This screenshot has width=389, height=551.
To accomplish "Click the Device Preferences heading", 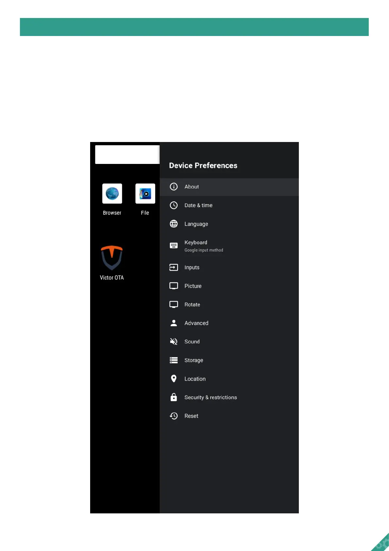I will pos(203,166).
